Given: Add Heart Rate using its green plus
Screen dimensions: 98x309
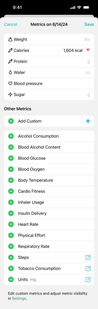Looking at the screenshot, I should click(x=11, y=224).
